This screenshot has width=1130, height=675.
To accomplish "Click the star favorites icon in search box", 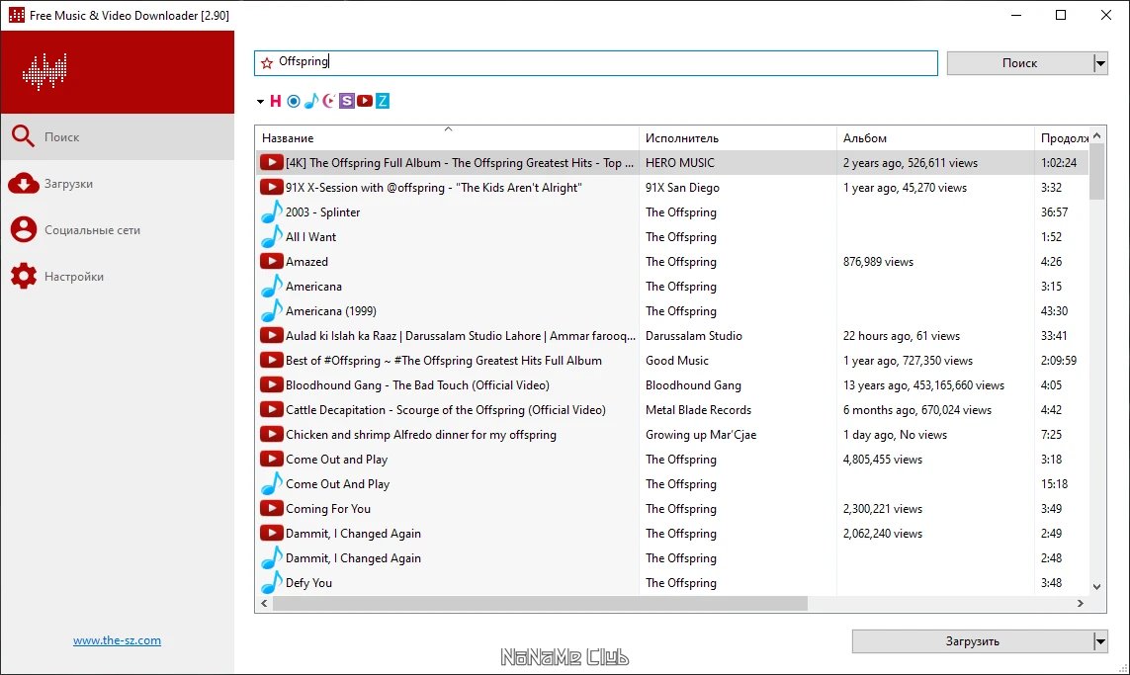I will [x=267, y=62].
